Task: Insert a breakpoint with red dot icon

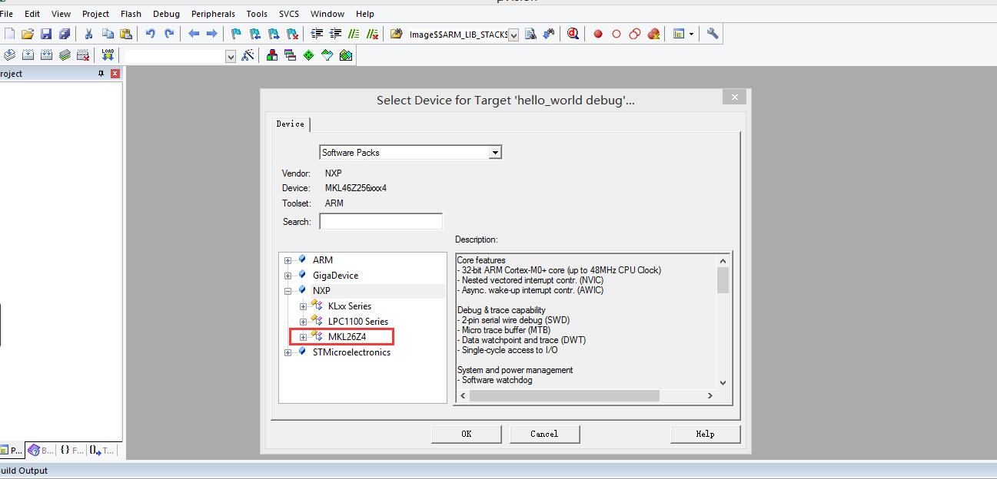Action: [598, 34]
